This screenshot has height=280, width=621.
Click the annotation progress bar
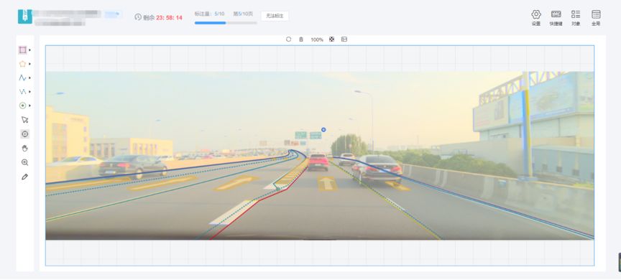[x=226, y=23]
